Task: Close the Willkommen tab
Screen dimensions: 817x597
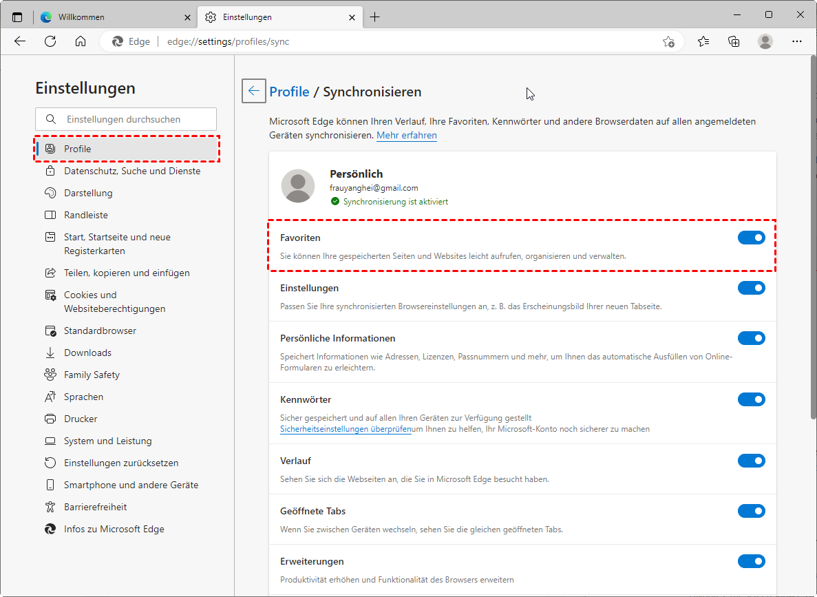Action: pyautogui.click(x=188, y=17)
